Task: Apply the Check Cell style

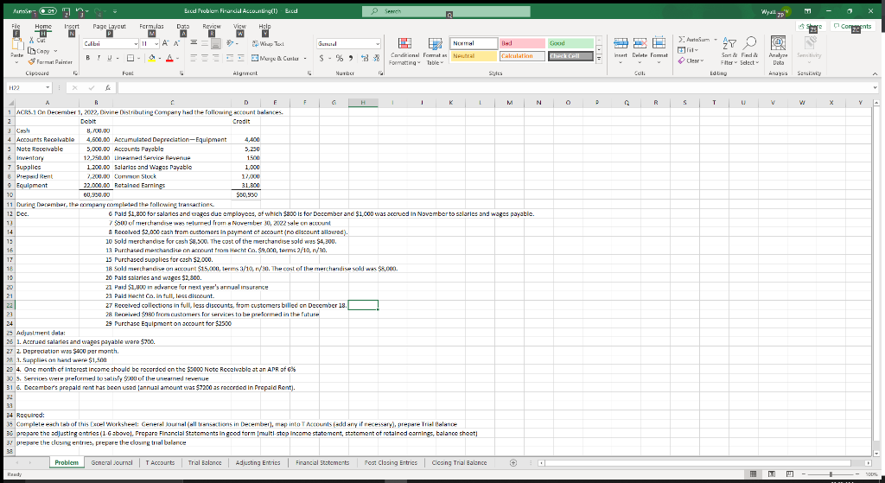Action: 570,56
